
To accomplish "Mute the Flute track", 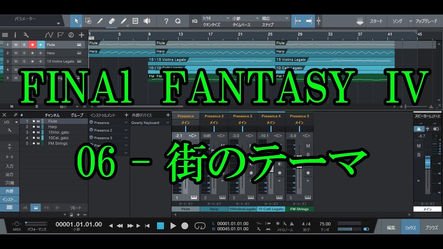I will click(16, 45).
